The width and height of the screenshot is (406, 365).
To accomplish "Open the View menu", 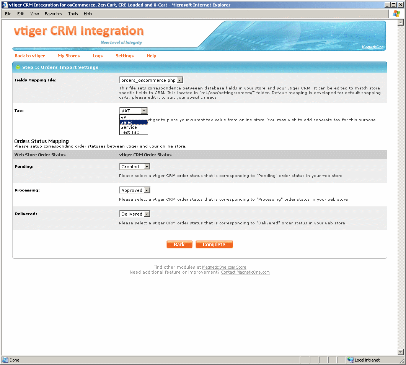I will pyautogui.click(x=34, y=14).
